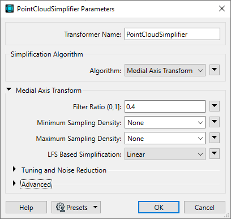
Task: Click the Transformer Name text field
Action: 172,34
